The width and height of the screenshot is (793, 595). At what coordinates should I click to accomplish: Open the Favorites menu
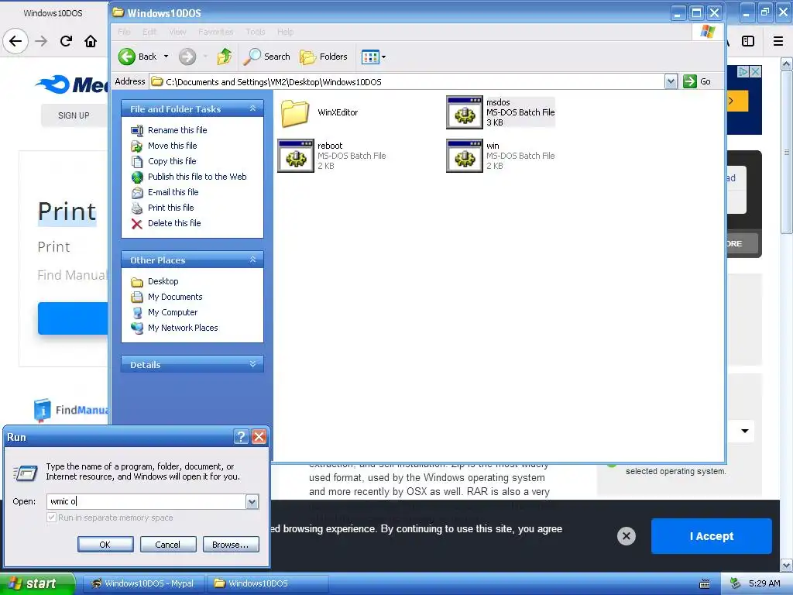tap(216, 32)
